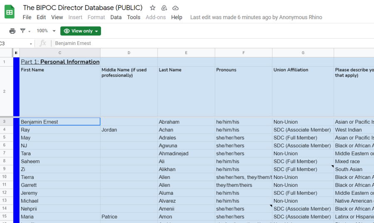Select row 8 header
The width and height of the screenshot is (374, 223).
(x=4, y=161)
